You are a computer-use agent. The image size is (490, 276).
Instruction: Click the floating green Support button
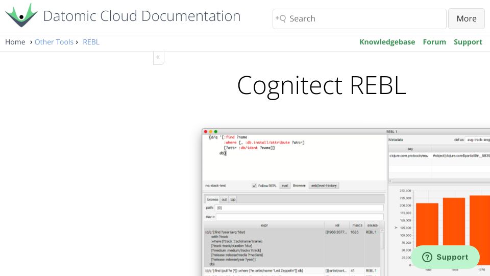click(x=445, y=257)
